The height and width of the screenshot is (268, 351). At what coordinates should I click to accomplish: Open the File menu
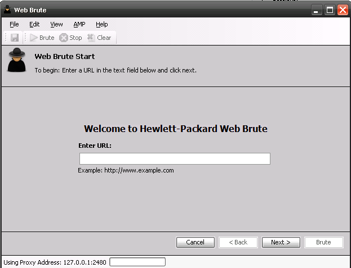tap(14, 24)
